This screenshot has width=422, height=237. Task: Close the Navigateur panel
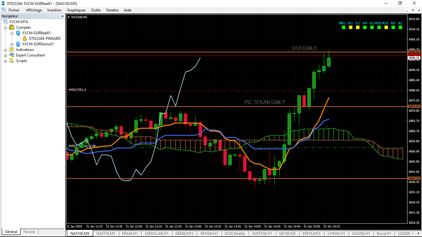62,16
